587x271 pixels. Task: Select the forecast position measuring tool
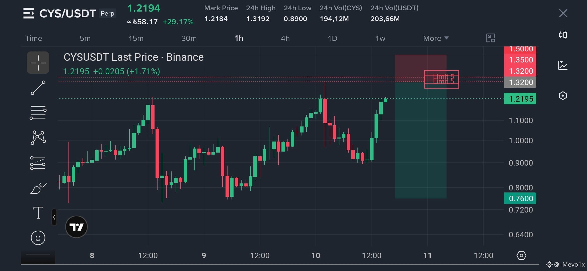click(x=38, y=163)
